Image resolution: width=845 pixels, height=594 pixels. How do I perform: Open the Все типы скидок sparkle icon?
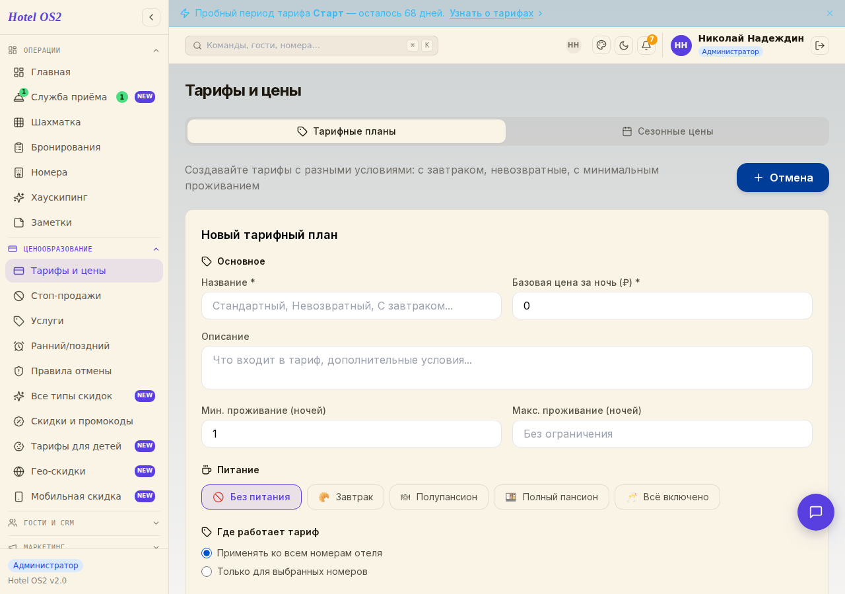[x=18, y=396]
